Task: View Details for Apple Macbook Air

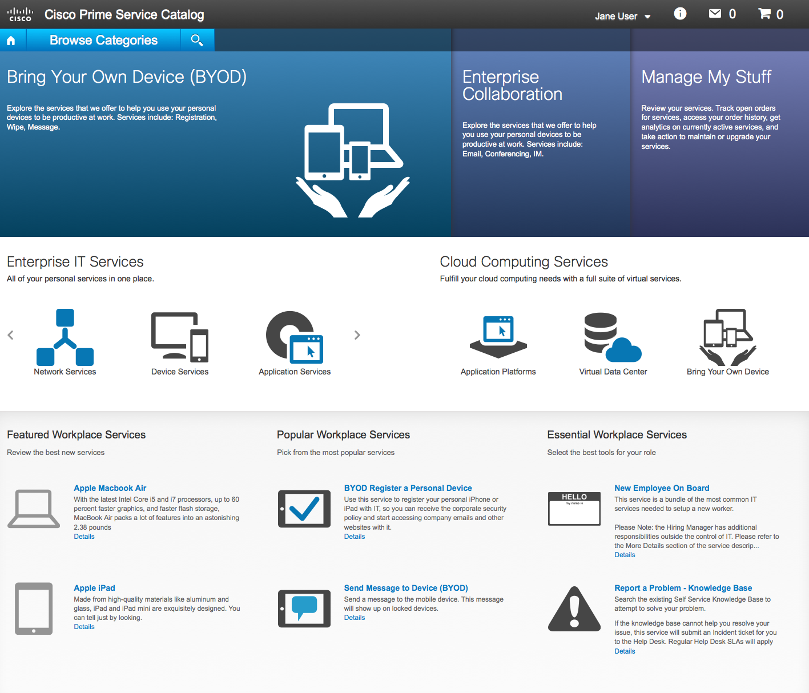Action: pos(84,537)
